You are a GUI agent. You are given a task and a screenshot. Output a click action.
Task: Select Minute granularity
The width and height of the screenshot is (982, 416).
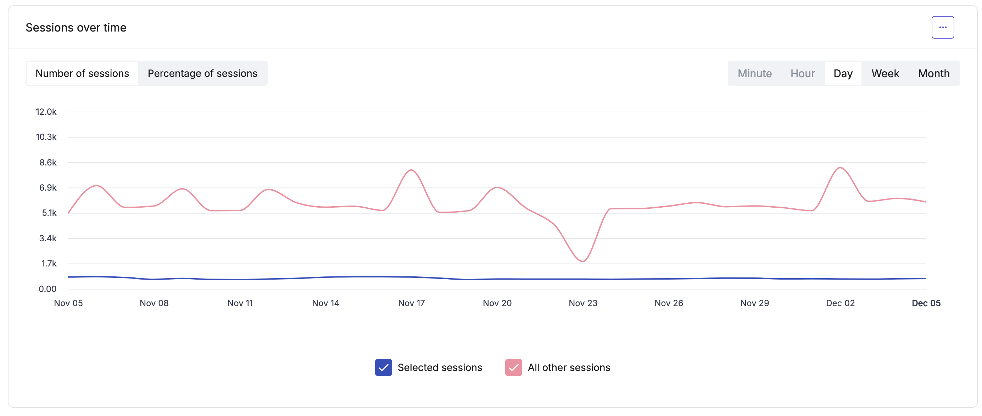pyautogui.click(x=754, y=73)
